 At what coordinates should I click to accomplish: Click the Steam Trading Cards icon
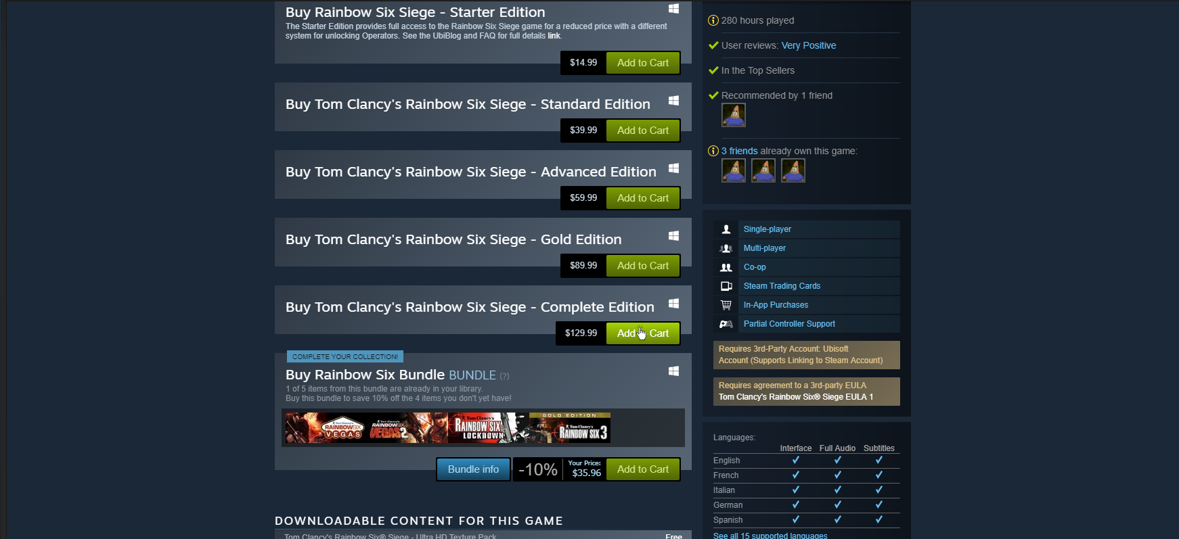pos(726,286)
